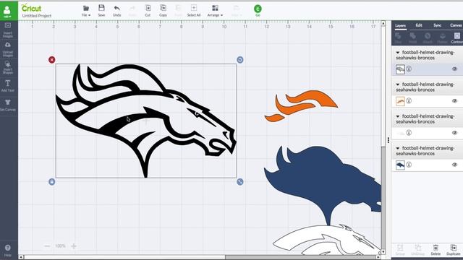Open Insert Shapes tool
463x260 pixels.
coord(8,68)
